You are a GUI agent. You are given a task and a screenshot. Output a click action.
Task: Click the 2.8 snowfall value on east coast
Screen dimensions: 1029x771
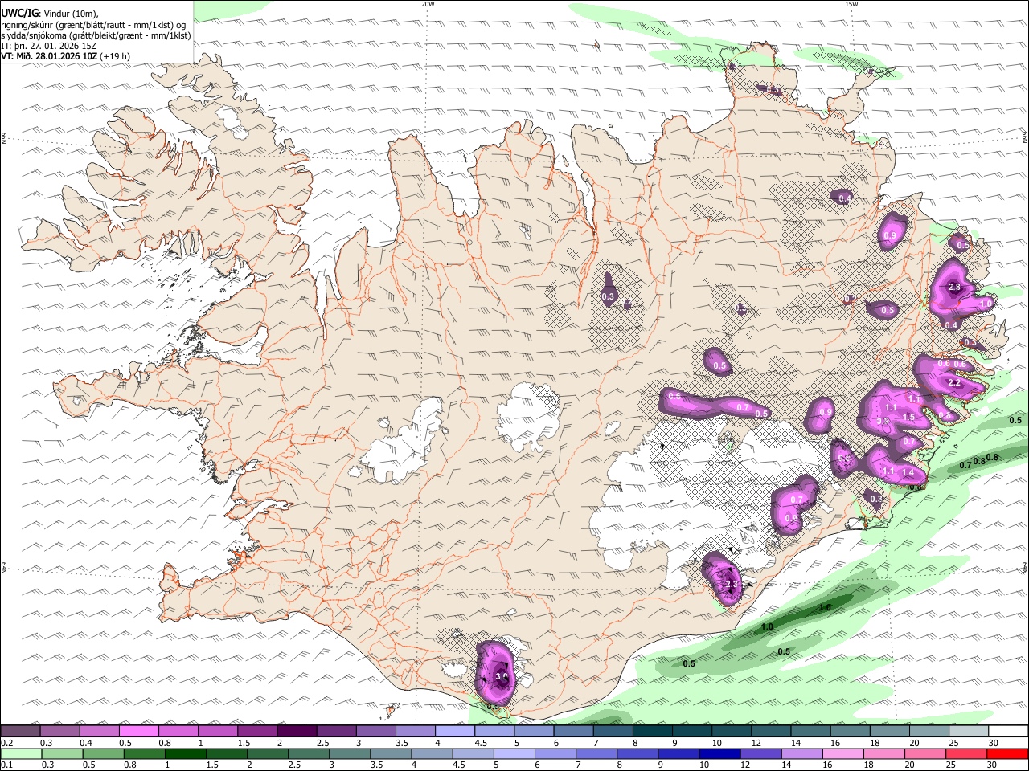coord(954,287)
